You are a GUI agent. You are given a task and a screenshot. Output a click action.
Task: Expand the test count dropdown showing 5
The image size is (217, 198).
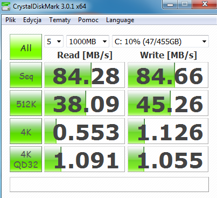(x=54, y=42)
